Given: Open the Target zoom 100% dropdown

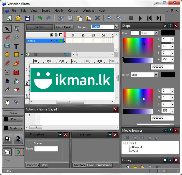Looking at the screenshot, I should click(116, 27).
